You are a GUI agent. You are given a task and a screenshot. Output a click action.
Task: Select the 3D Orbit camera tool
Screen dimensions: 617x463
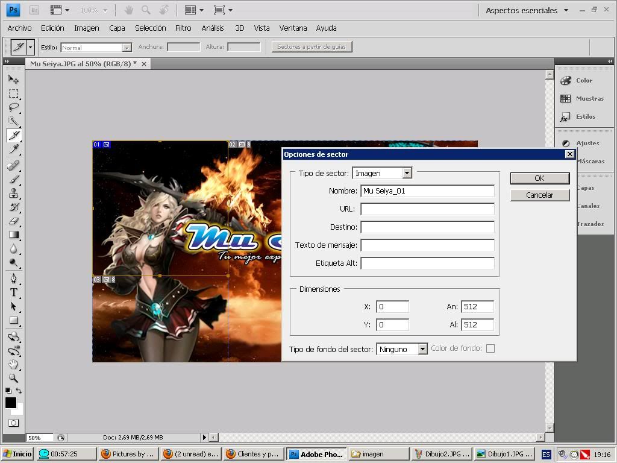[14, 350]
